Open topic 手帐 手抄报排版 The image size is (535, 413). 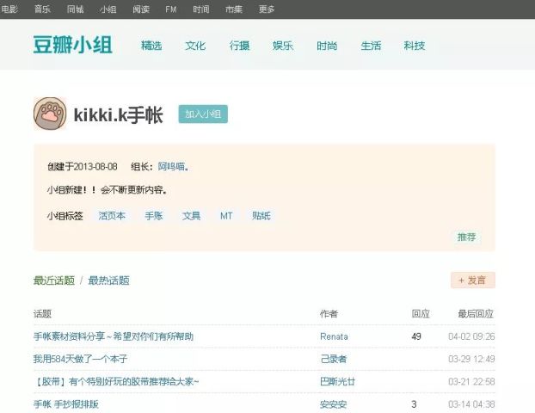66,404
